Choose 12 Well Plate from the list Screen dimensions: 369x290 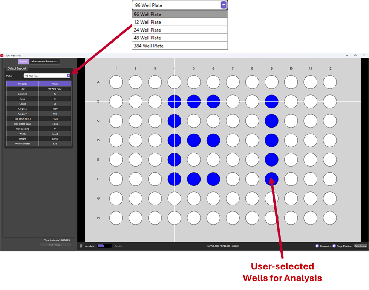click(179, 22)
